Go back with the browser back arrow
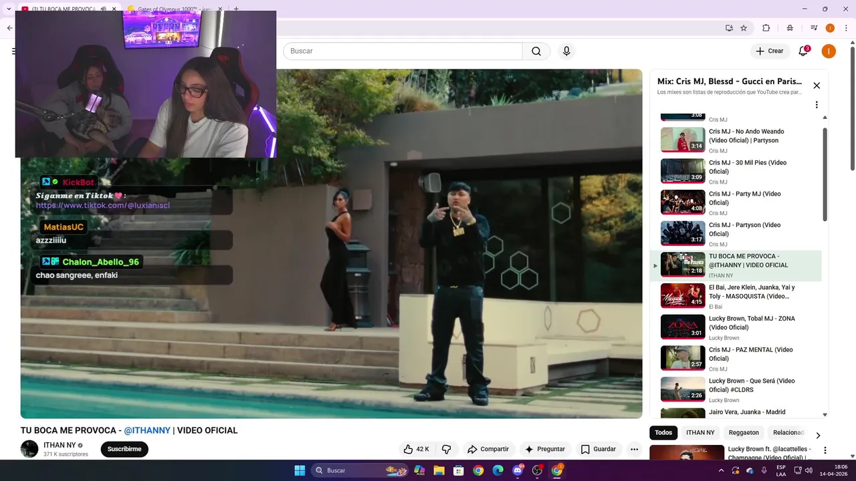The height and width of the screenshot is (481, 856). click(x=9, y=28)
